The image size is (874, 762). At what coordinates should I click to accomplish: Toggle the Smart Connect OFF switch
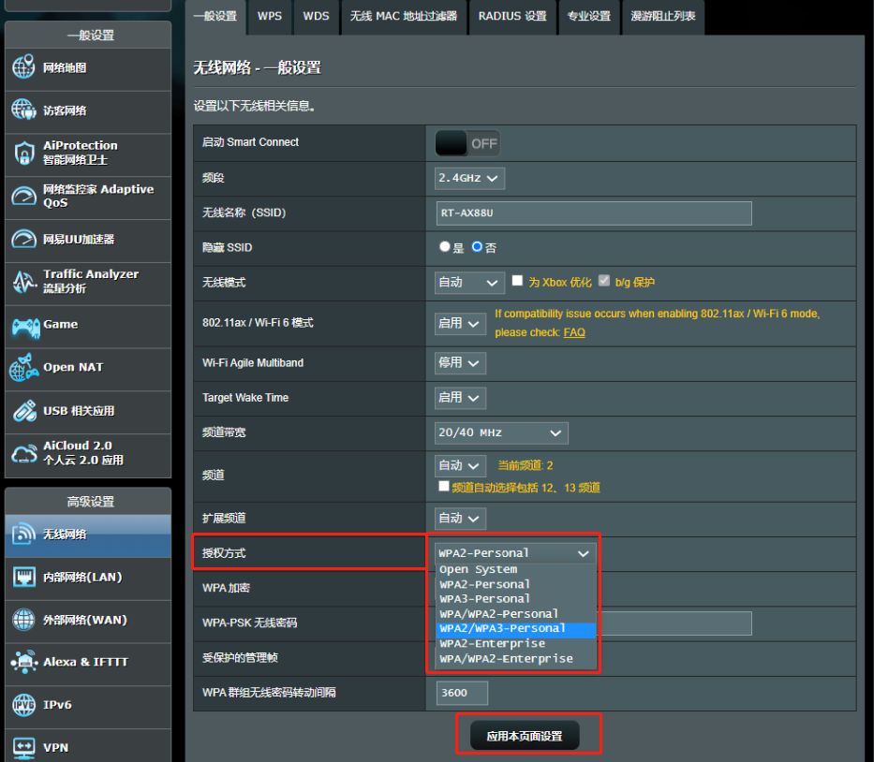(x=467, y=144)
